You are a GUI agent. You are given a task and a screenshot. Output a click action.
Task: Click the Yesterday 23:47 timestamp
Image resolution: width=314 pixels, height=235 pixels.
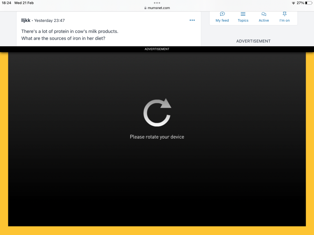tap(49, 20)
